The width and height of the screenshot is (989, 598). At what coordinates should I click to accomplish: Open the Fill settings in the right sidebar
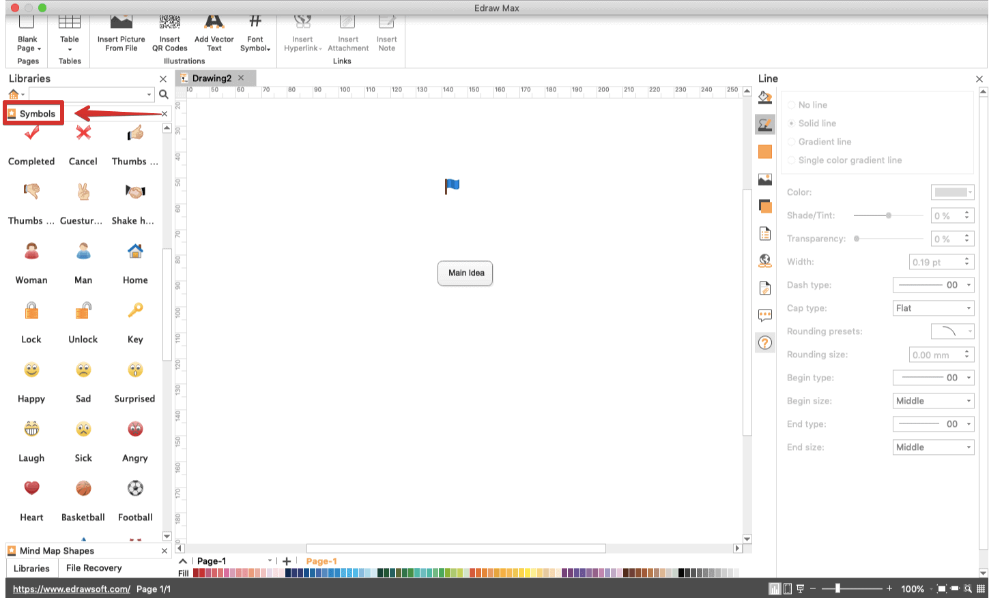(764, 97)
